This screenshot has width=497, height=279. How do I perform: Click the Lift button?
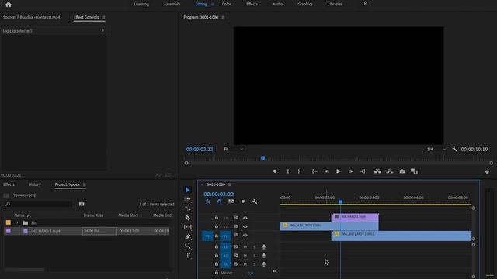(377, 171)
